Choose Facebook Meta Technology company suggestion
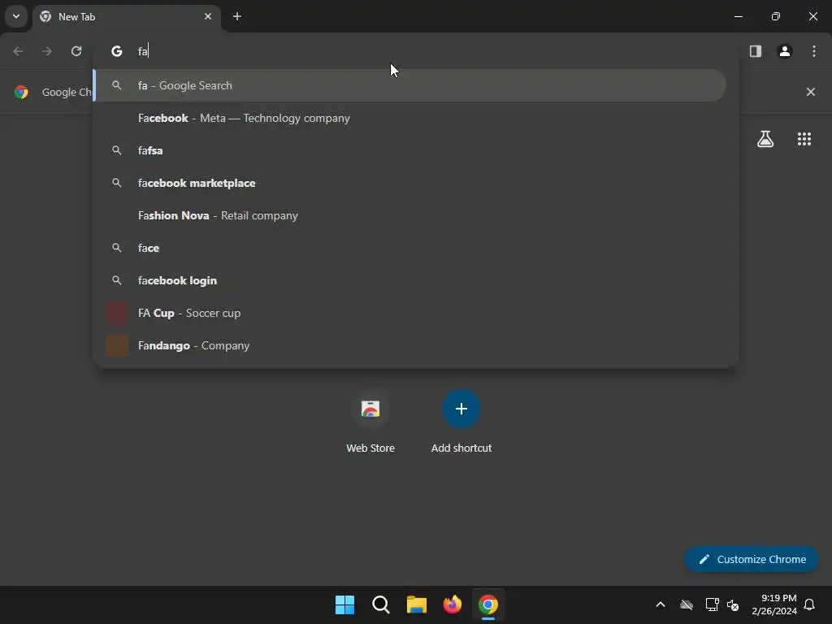This screenshot has height=624, width=832. 409,118
